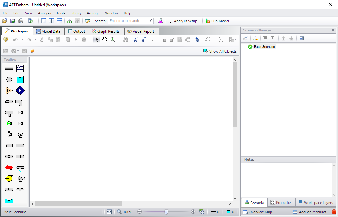This screenshot has width=338, height=217.
Task: Select the red Heat Exchanger junction icon
Action: click(x=9, y=167)
